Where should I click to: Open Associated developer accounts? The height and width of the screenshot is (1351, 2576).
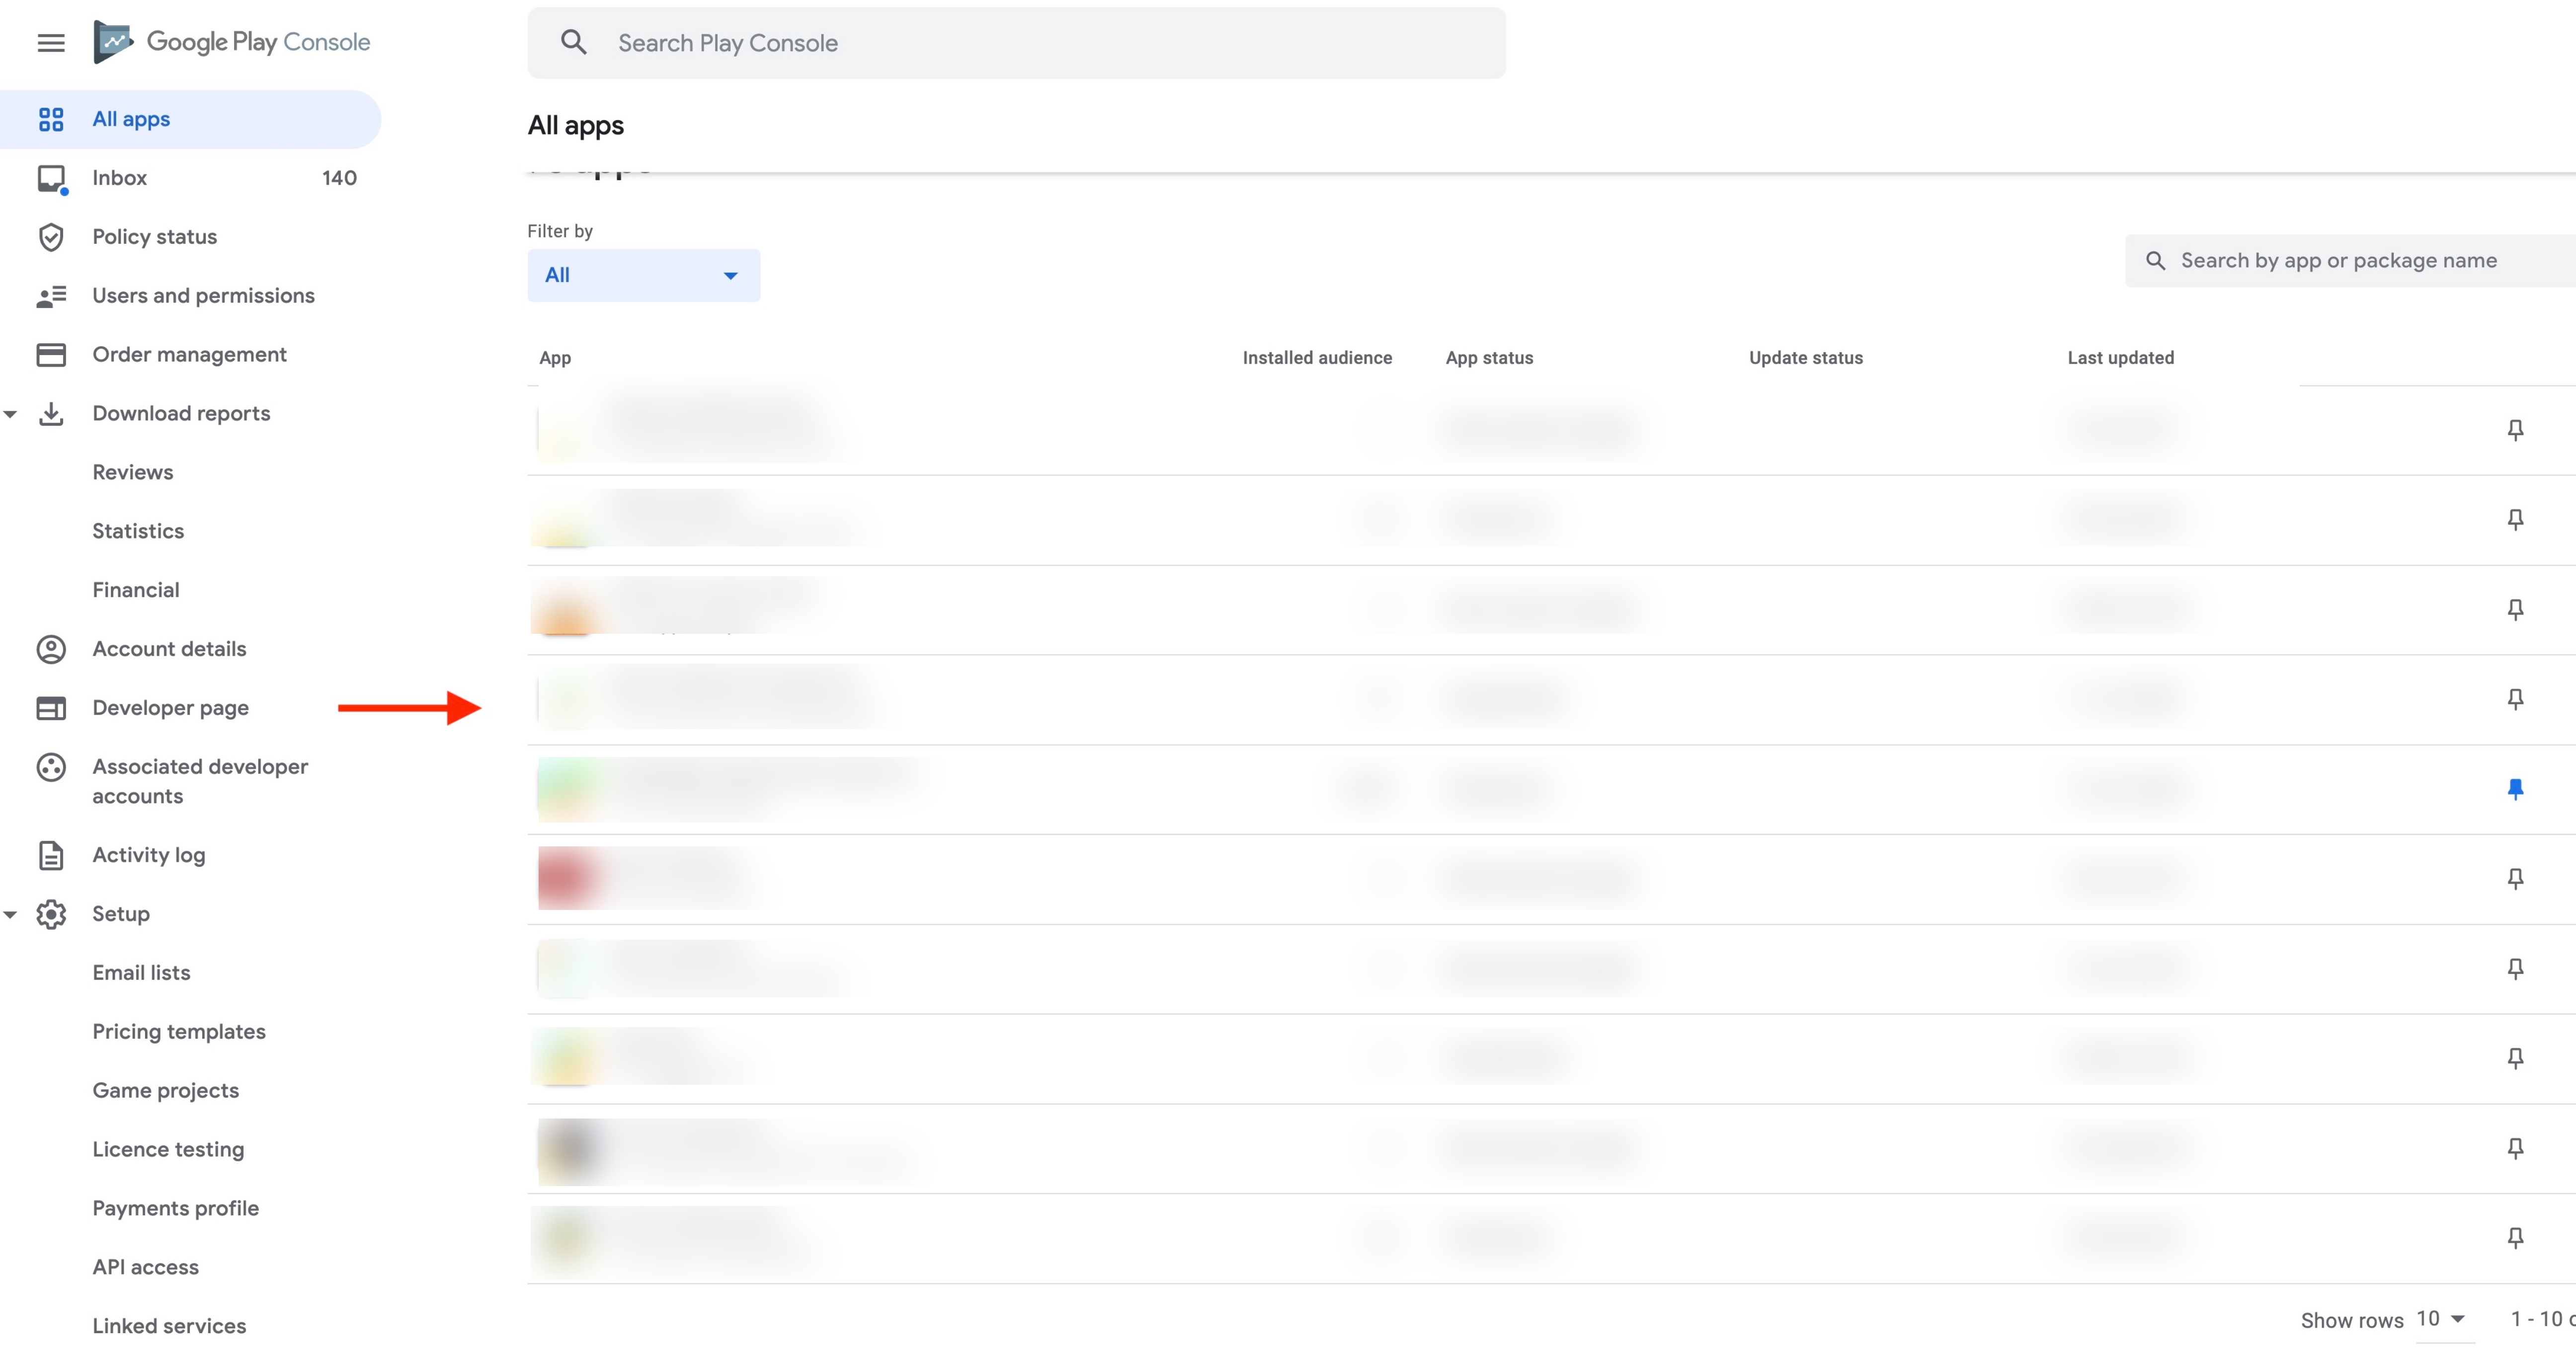pyautogui.click(x=200, y=781)
